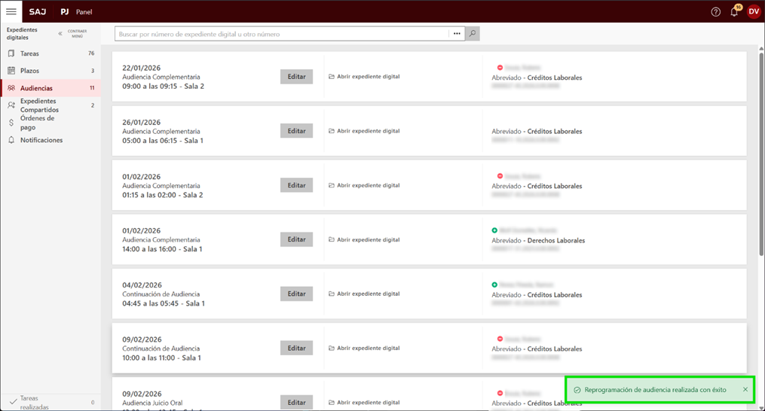This screenshot has height=411, width=765.
Task: Open the hamburger main menu
Action: [x=11, y=11]
